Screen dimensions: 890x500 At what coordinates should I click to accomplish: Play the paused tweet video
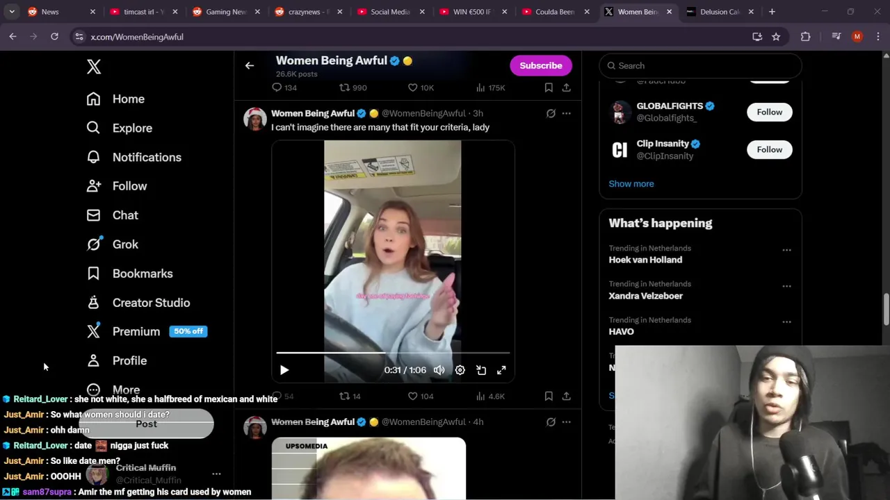[284, 370]
